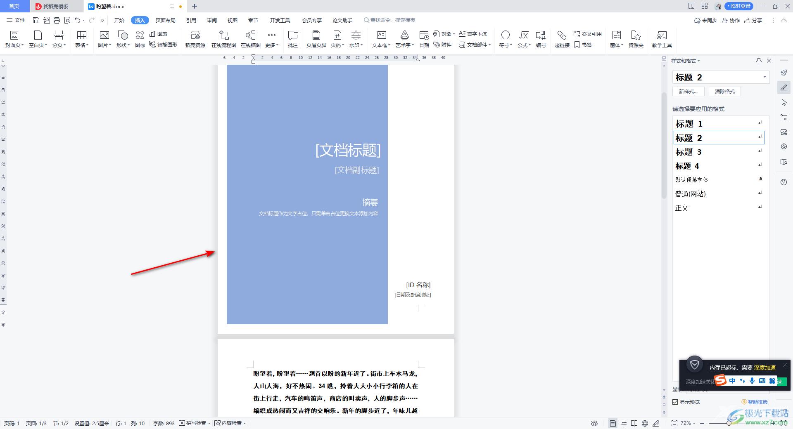
Task: Insert a symbol (符号)
Action: [x=505, y=39]
